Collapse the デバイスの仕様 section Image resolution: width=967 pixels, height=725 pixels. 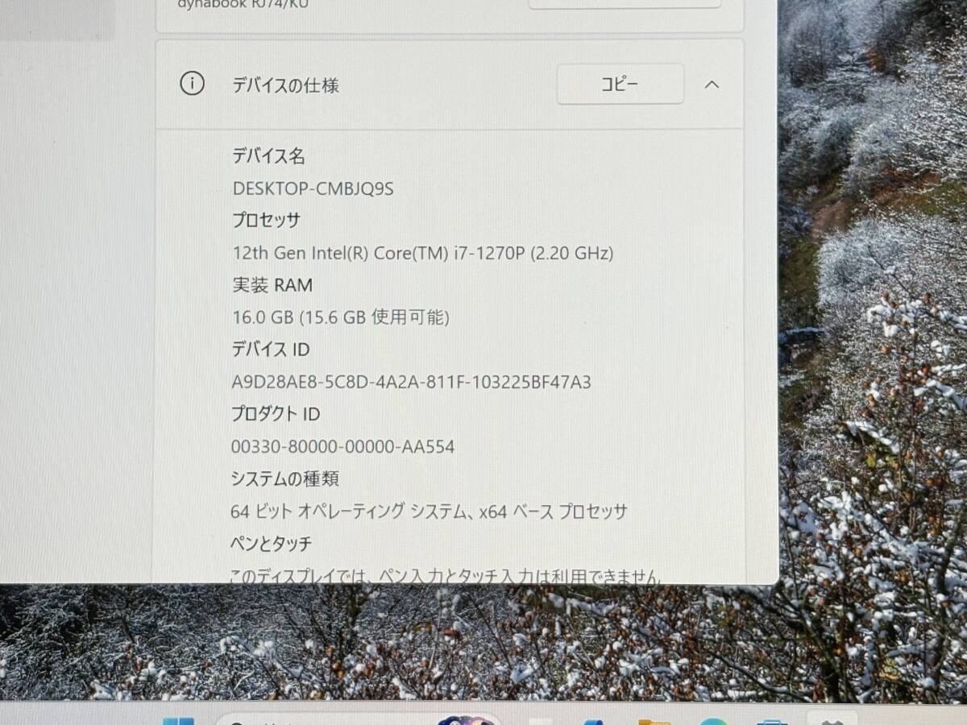click(712, 85)
